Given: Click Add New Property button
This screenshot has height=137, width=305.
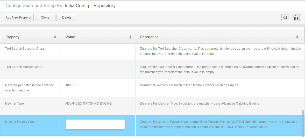Looking at the screenshot, I should (x=18, y=18).
